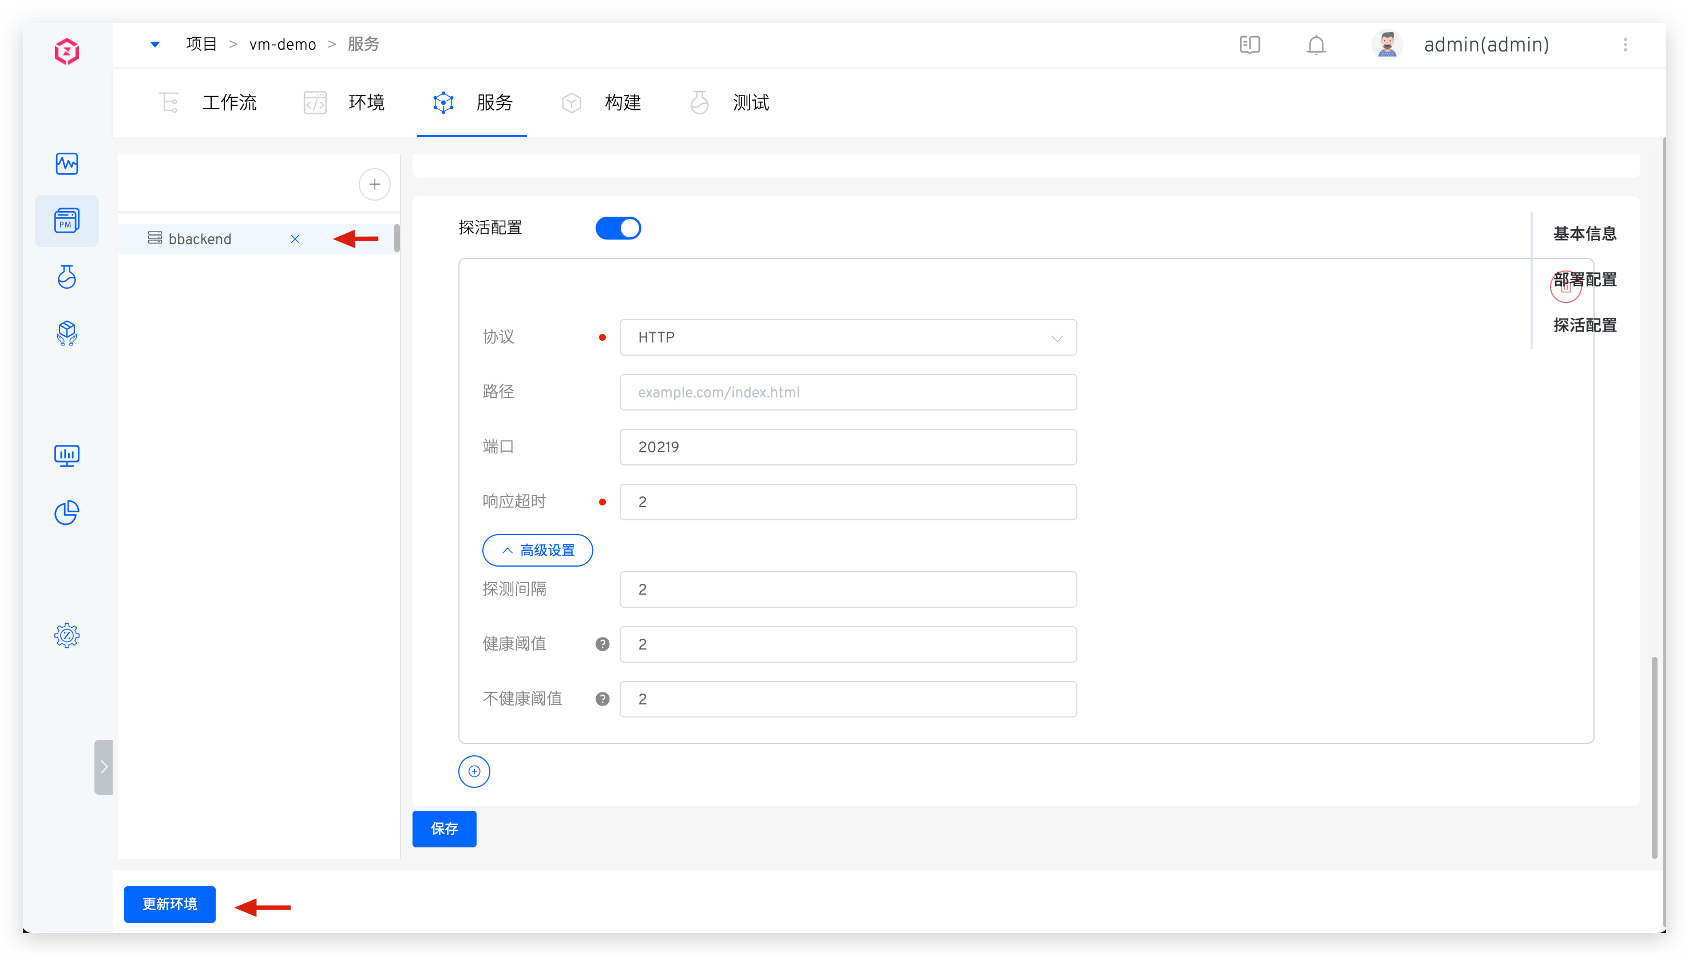Image resolution: width=1689 pixels, height=956 pixels.
Task: Expand the collapsed sidebar arrow
Action: [104, 767]
